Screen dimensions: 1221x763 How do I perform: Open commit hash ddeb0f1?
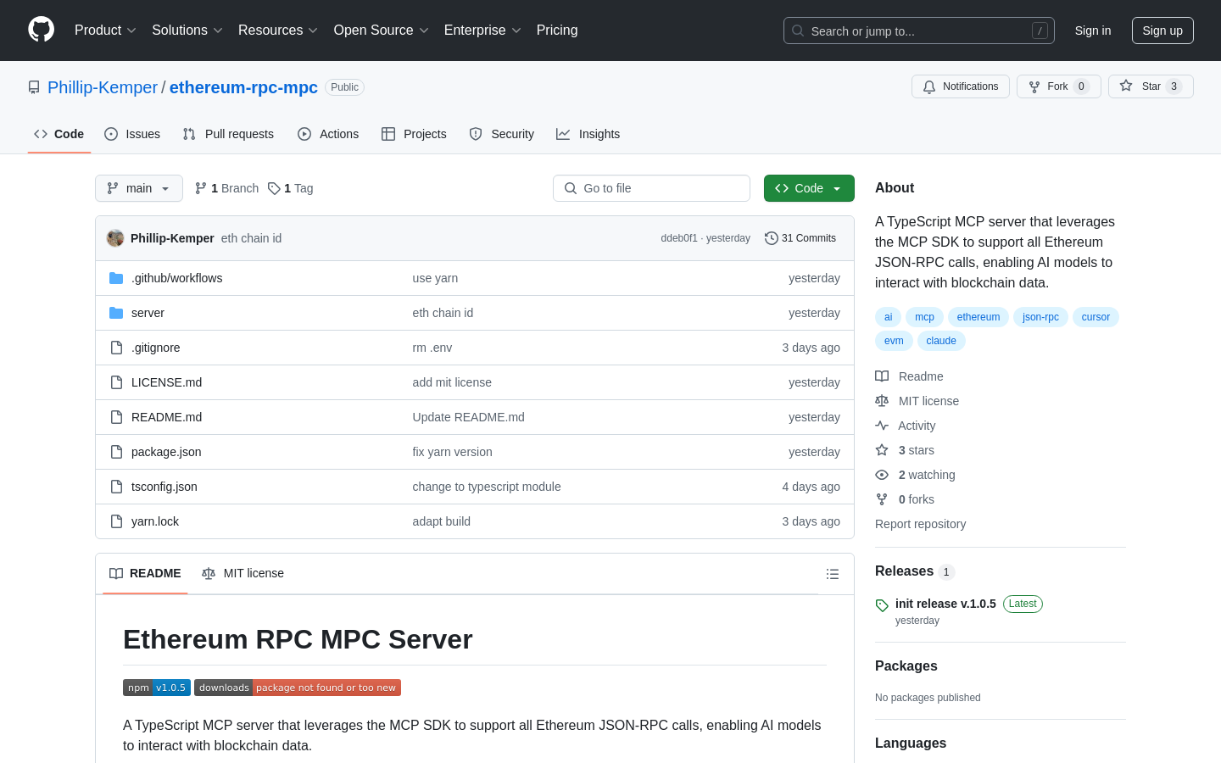679,238
